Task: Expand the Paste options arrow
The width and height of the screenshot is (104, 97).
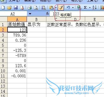Action: pyautogui.click(x=56, y=8)
